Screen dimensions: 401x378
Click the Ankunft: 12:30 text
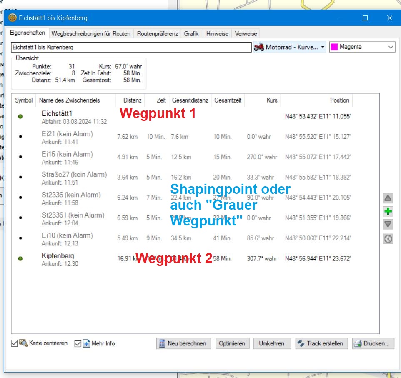pyautogui.click(x=60, y=264)
